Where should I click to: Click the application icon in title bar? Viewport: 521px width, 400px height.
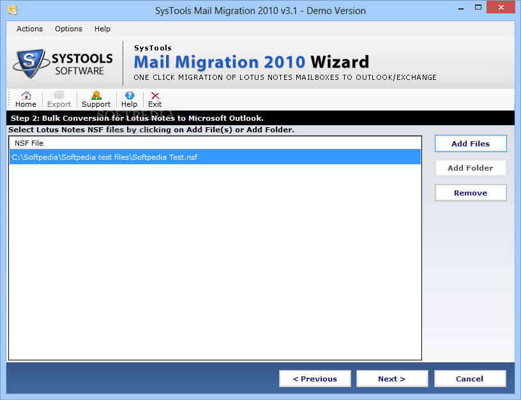pos(13,11)
